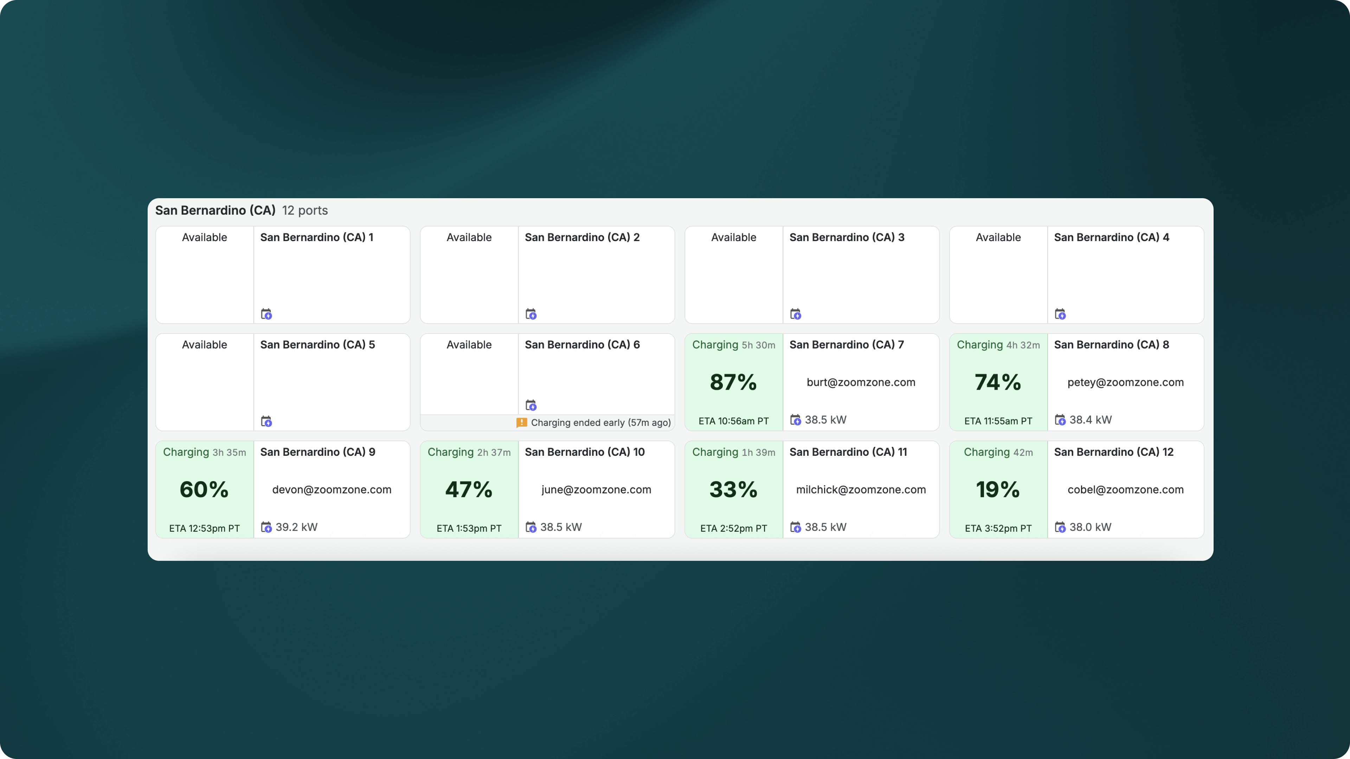
Task: Click the 87% charge status panel
Action: (x=733, y=382)
